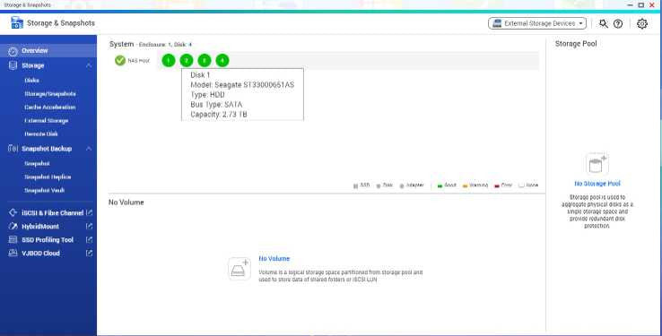662x336 pixels.
Task: Collapse the Storage section chevron
Action: (89, 65)
